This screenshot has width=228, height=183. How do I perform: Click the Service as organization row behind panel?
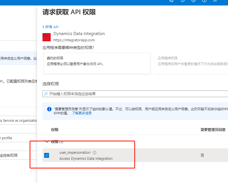click(18, 120)
